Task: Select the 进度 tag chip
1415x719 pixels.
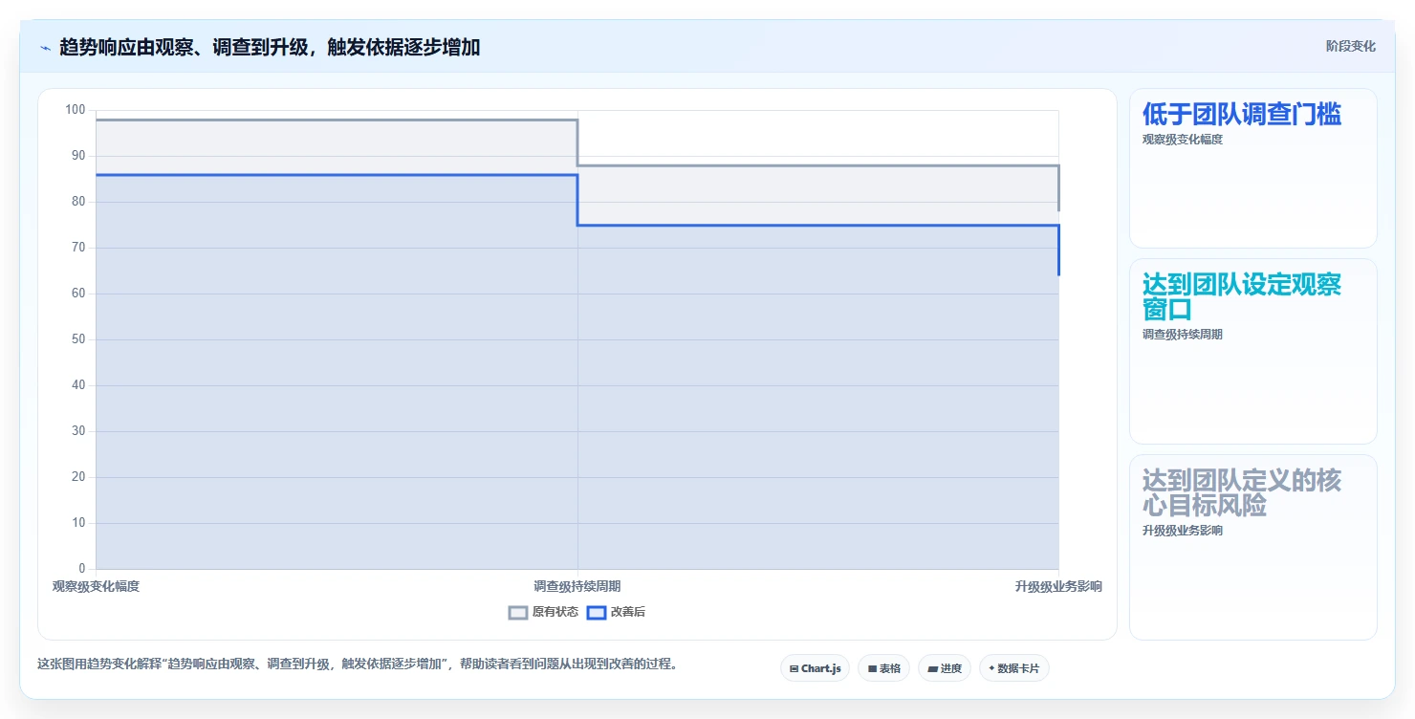Action: (x=945, y=668)
